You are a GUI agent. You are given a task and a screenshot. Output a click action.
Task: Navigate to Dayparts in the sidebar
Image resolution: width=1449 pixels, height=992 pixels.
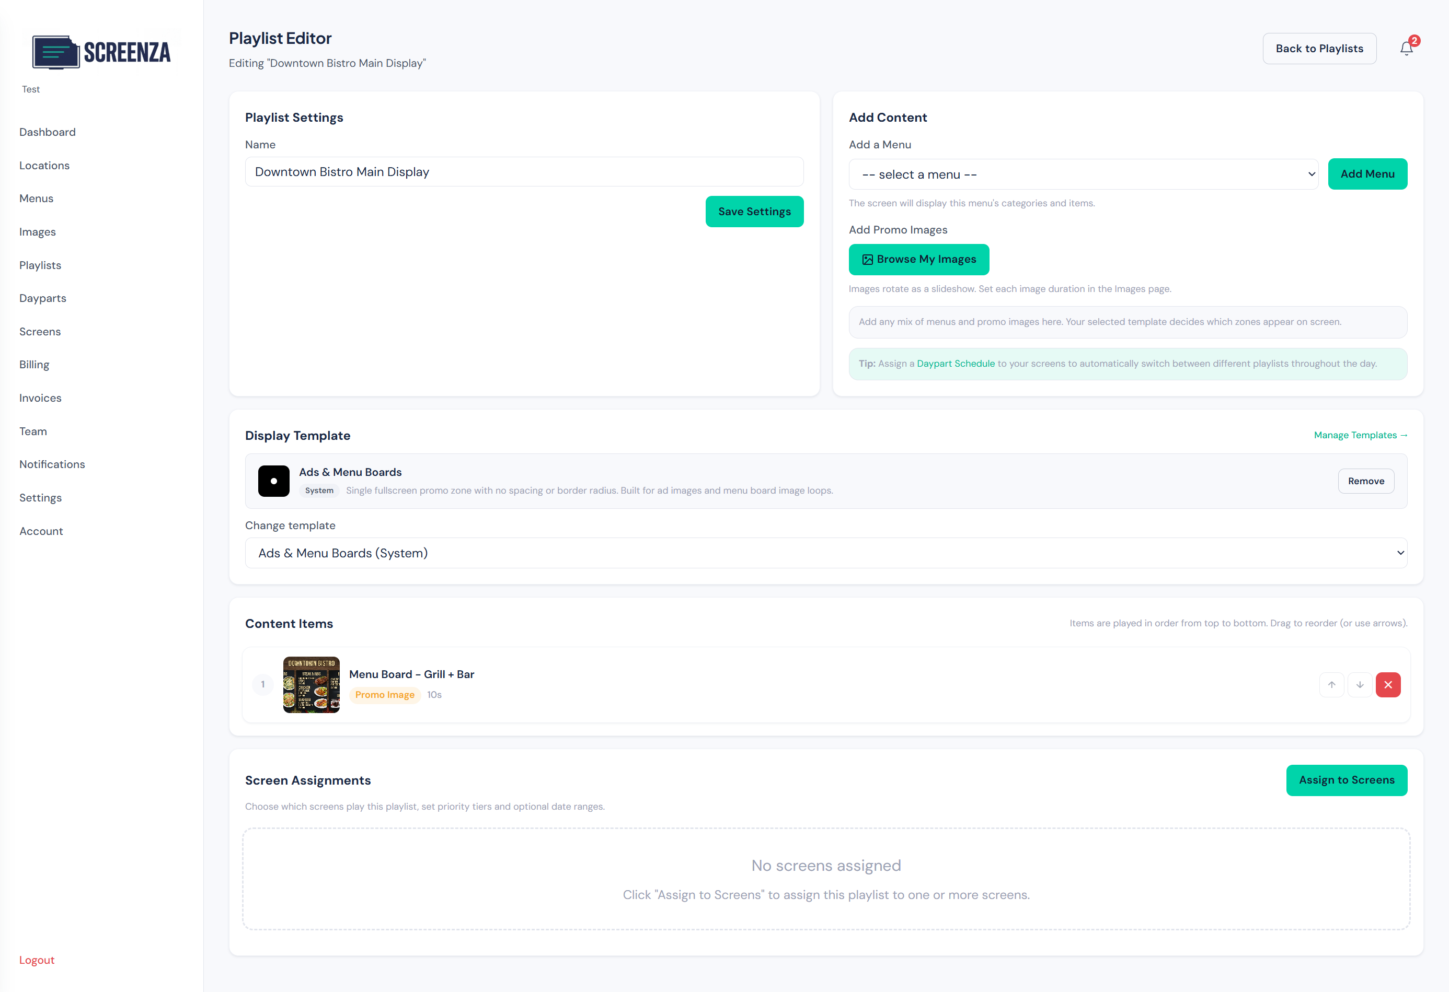[x=42, y=298]
